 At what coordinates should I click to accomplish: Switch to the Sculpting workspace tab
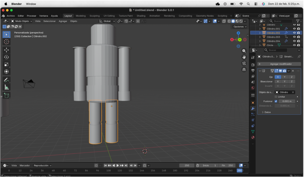(x=94, y=16)
